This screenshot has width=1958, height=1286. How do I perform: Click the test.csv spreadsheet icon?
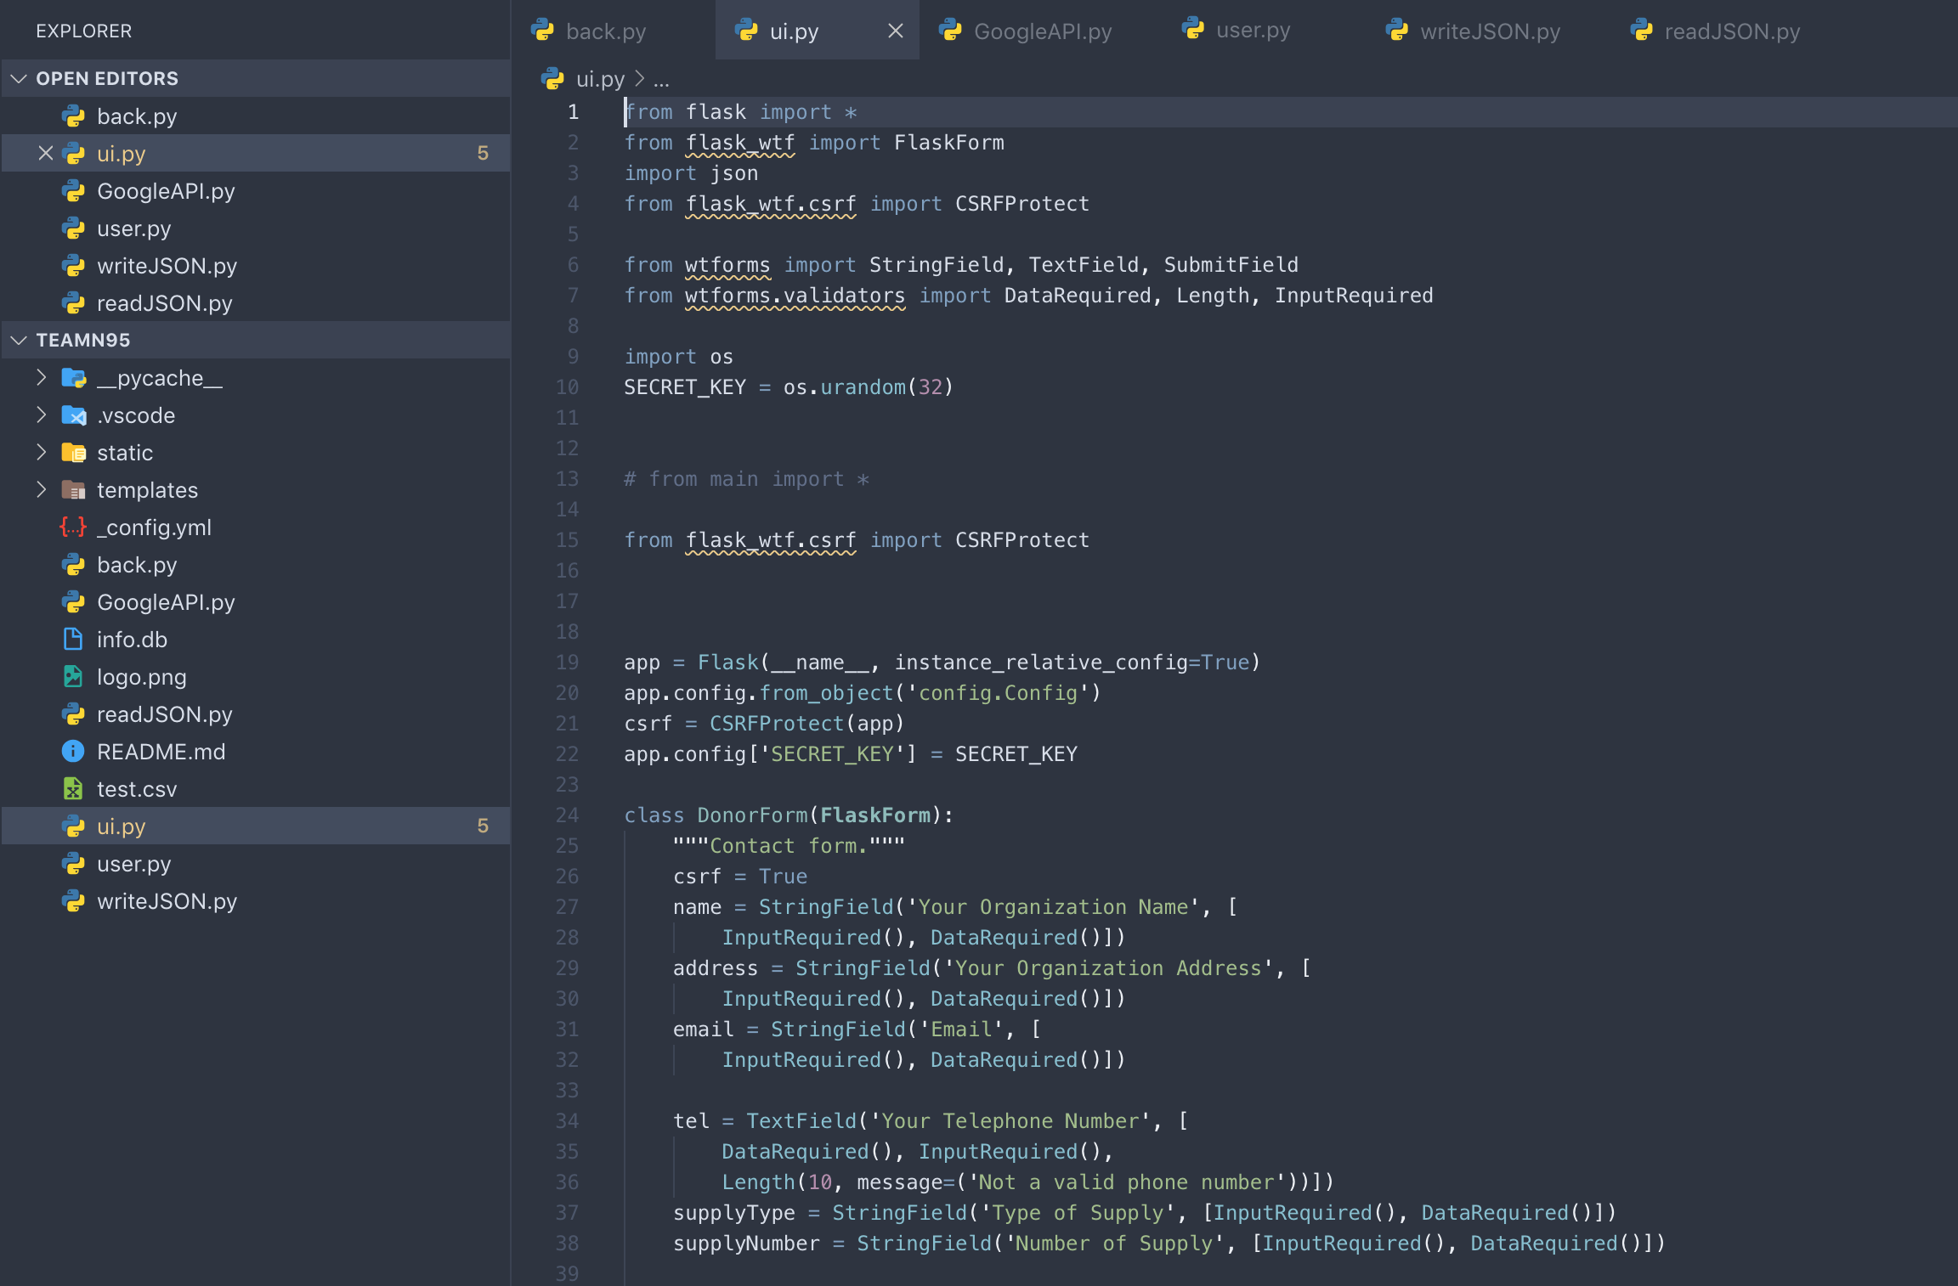click(x=73, y=789)
